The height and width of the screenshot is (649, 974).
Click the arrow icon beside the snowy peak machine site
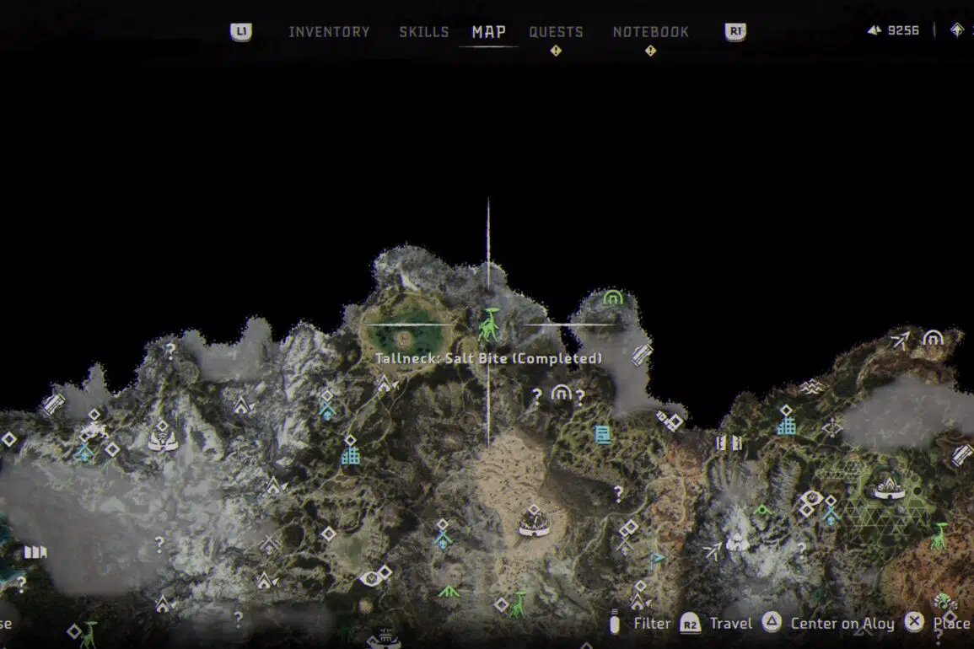click(x=713, y=550)
